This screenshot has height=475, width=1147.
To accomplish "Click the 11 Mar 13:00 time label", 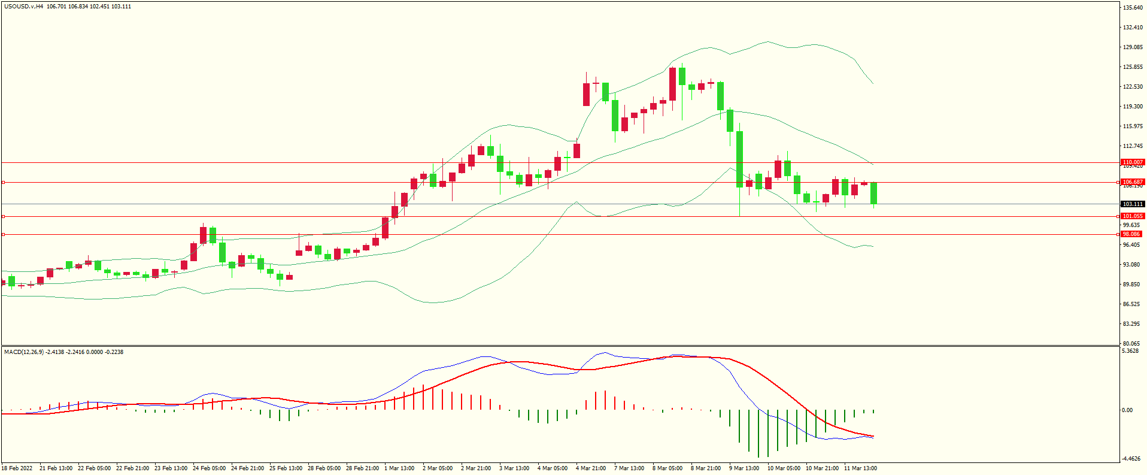I will click(x=860, y=468).
